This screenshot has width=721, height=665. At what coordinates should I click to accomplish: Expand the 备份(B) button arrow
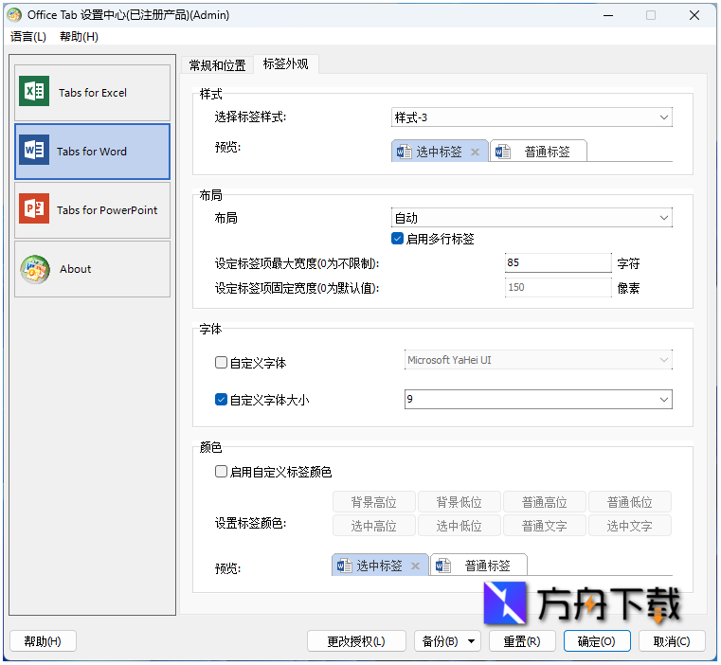(x=471, y=641)
